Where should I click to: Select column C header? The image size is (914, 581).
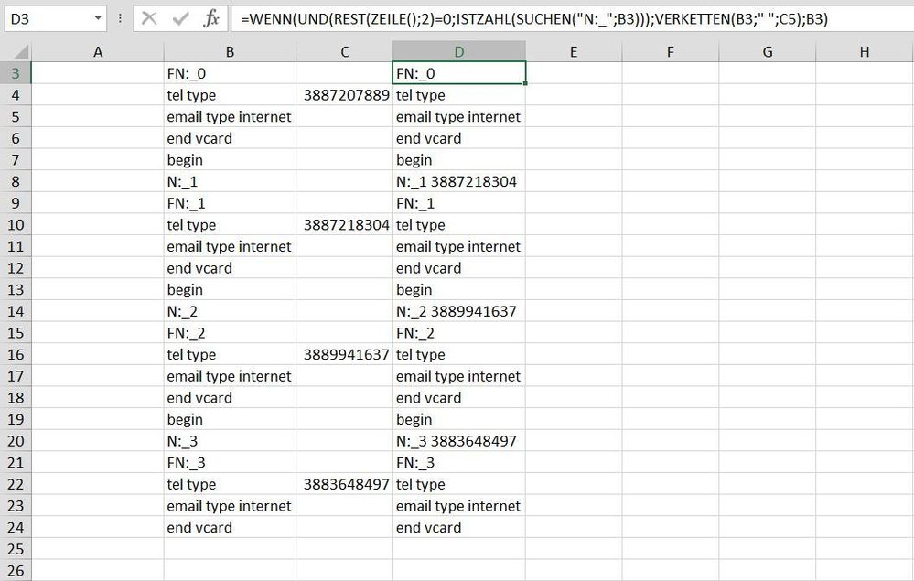(x=345, y=51)
